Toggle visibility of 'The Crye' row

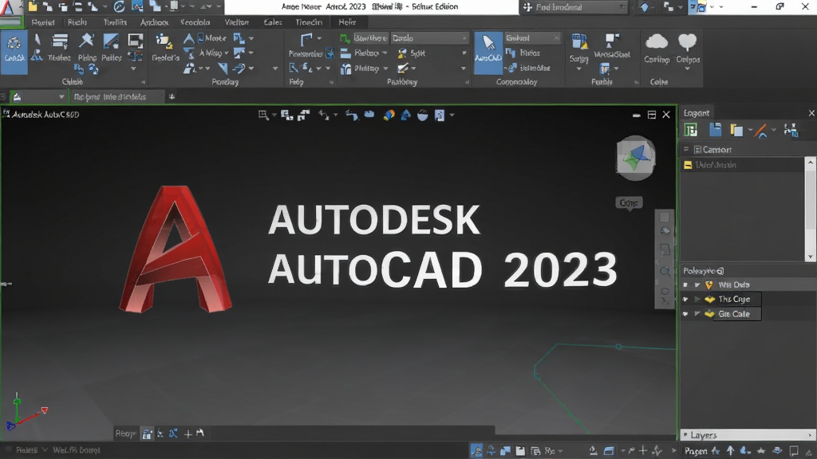point(685,300)
